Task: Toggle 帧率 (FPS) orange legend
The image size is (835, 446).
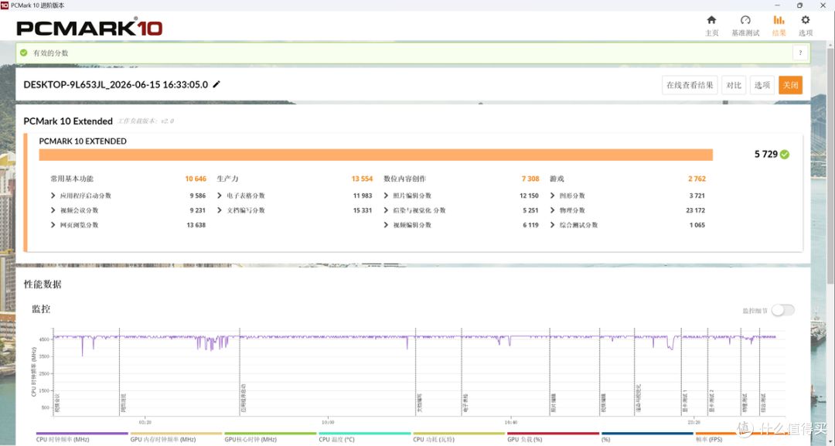Action: coord(741,437)
